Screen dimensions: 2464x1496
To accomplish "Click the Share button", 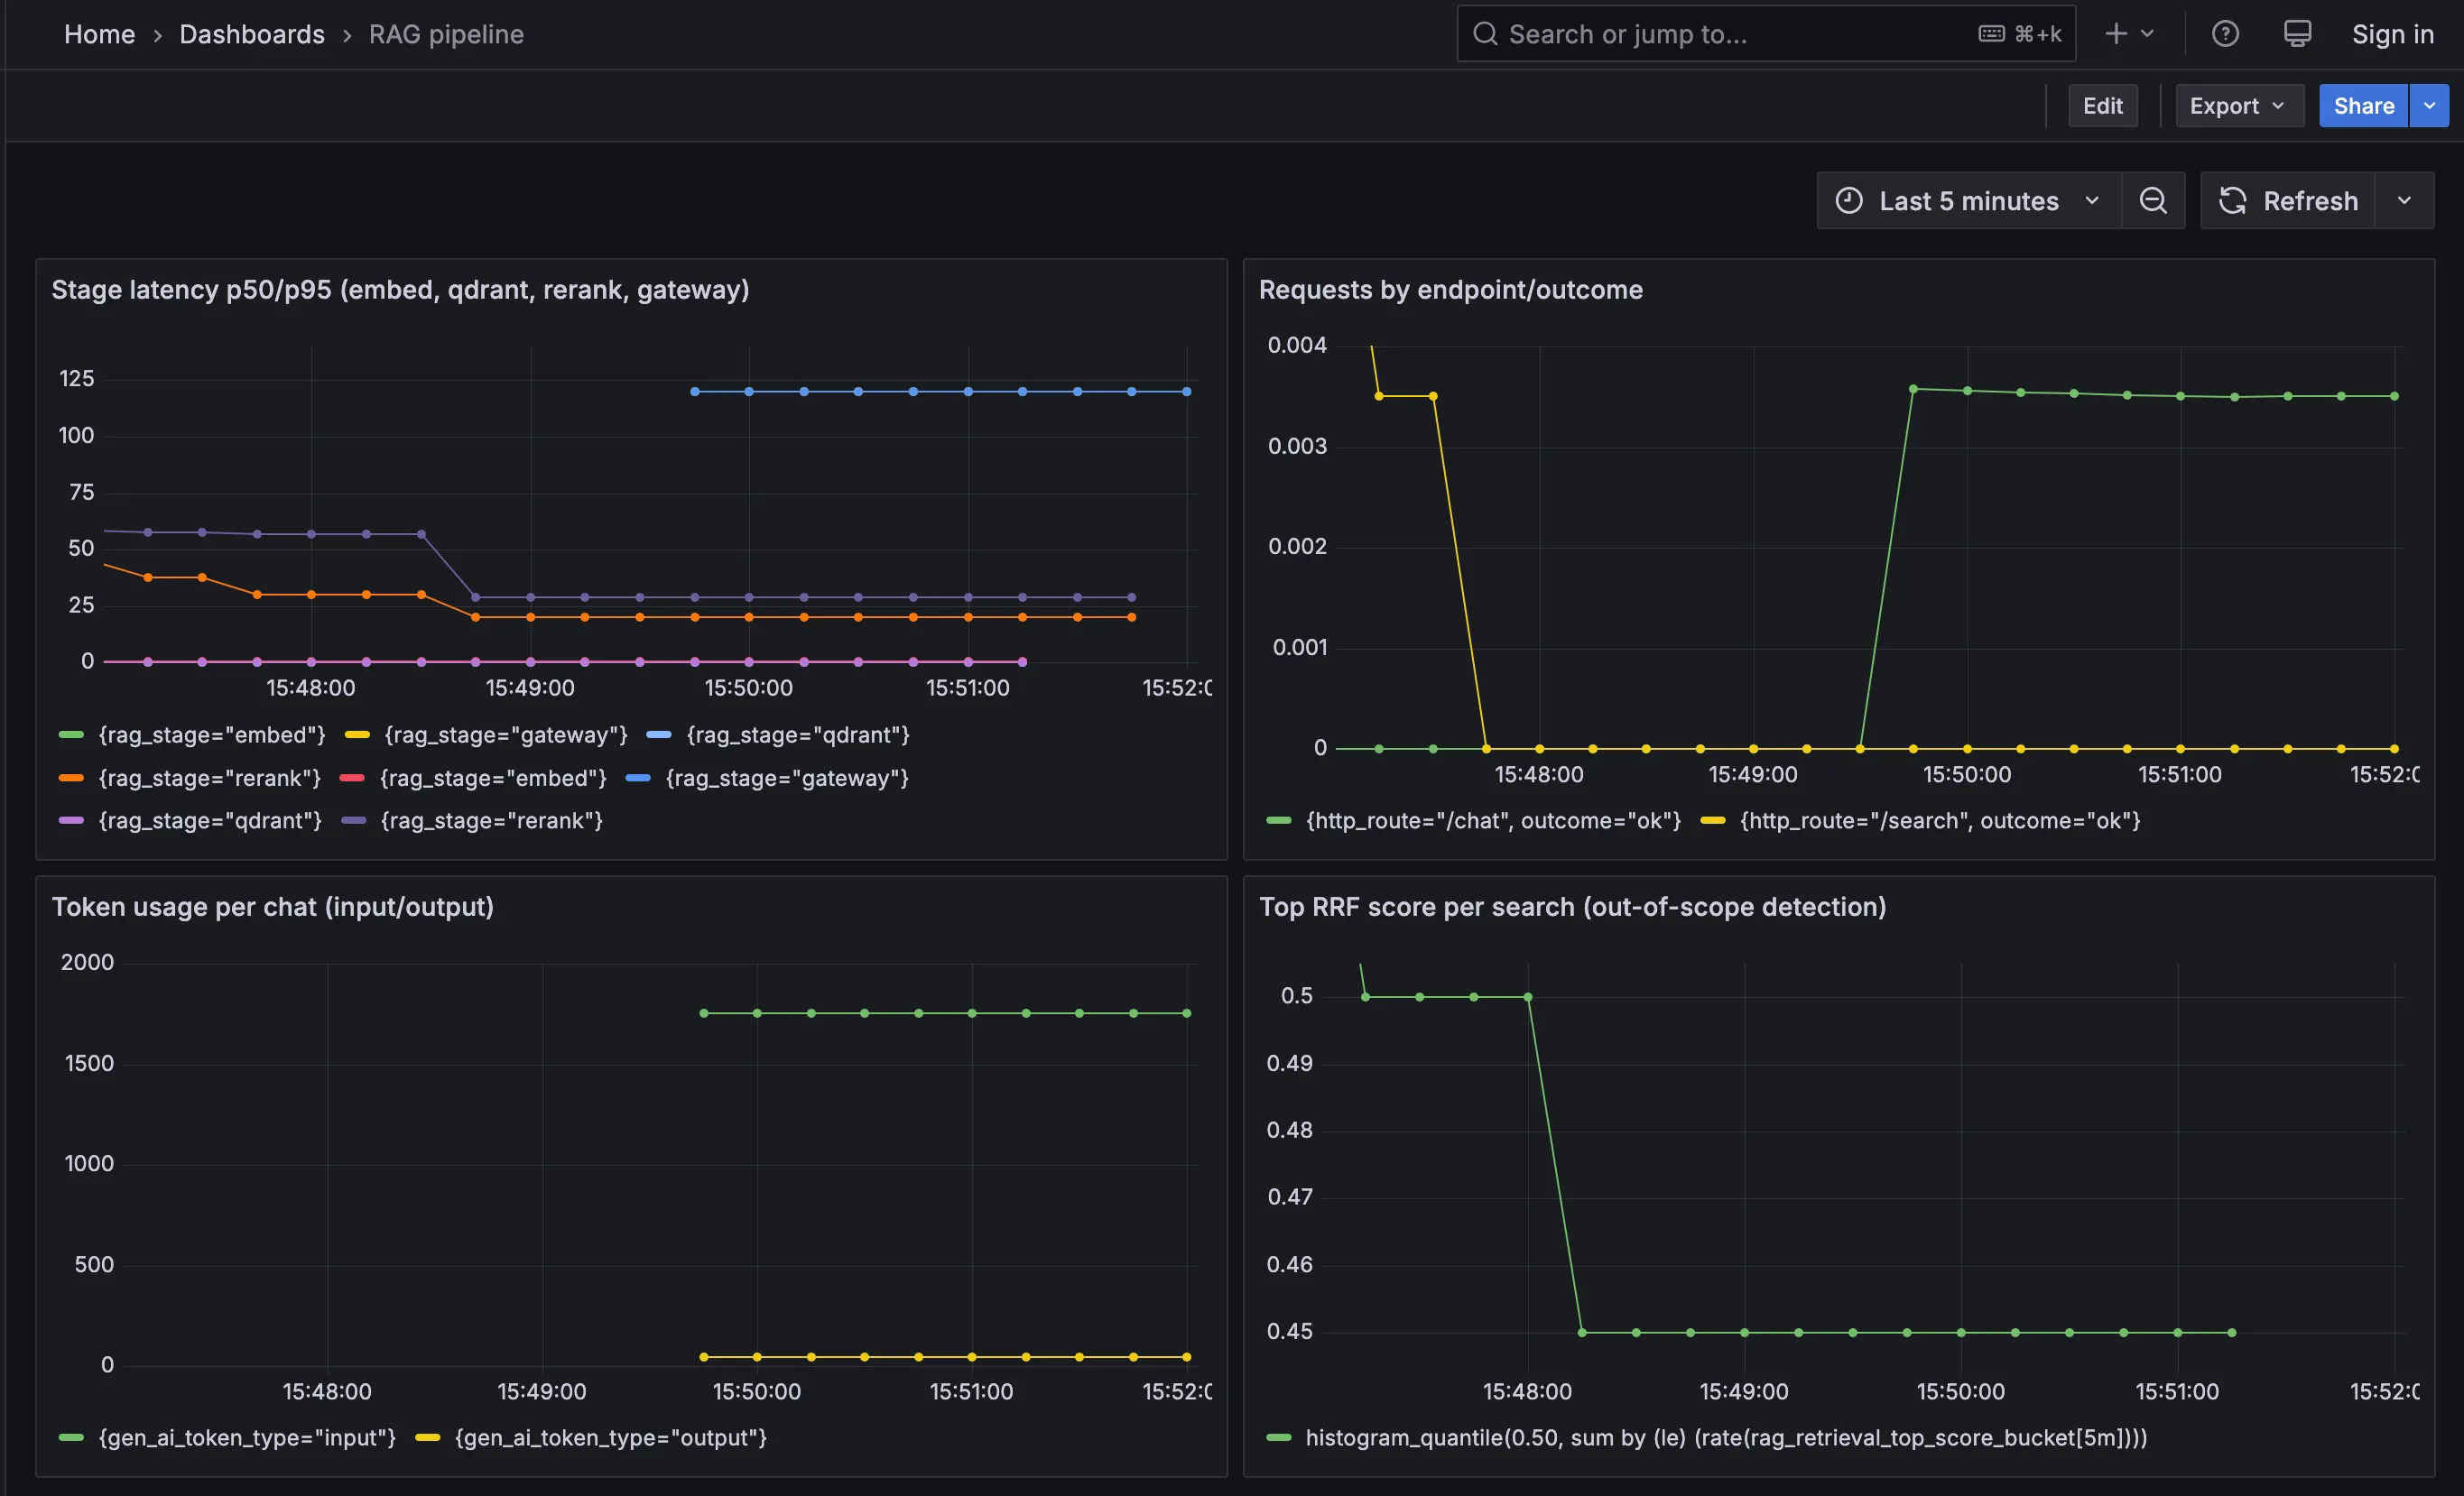I will 2363,106.
